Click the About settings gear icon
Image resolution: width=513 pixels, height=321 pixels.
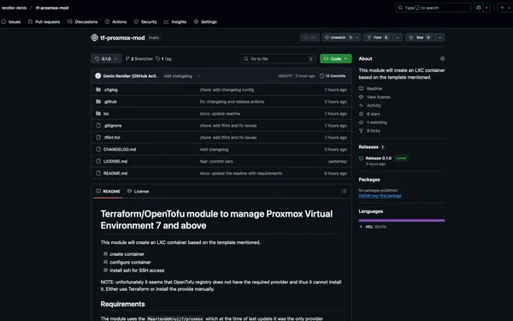[x=442, y=58]
